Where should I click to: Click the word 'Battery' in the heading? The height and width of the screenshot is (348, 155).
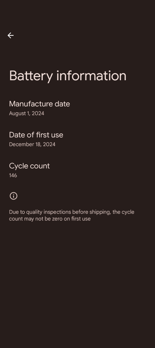coord(31,76)
